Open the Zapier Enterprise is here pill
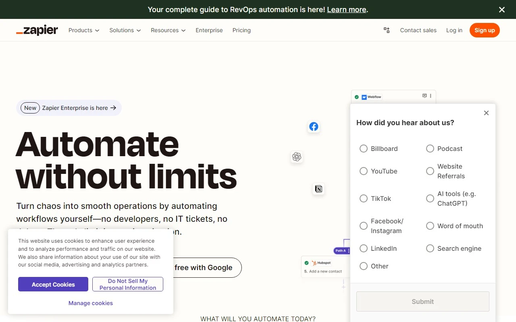Image resolution: width=516 pixels, height=322 pixels. pos(69,108)
